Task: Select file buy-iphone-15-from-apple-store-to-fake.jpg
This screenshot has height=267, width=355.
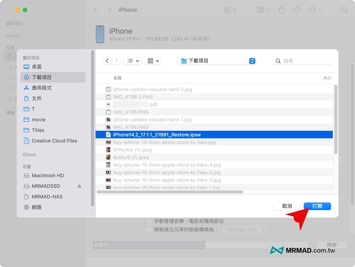Action: 214,142
